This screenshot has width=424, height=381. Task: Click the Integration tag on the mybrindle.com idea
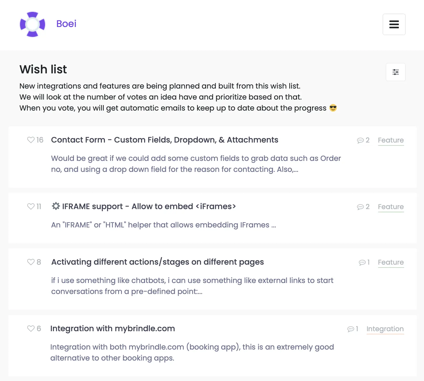[x=385, y=329]
